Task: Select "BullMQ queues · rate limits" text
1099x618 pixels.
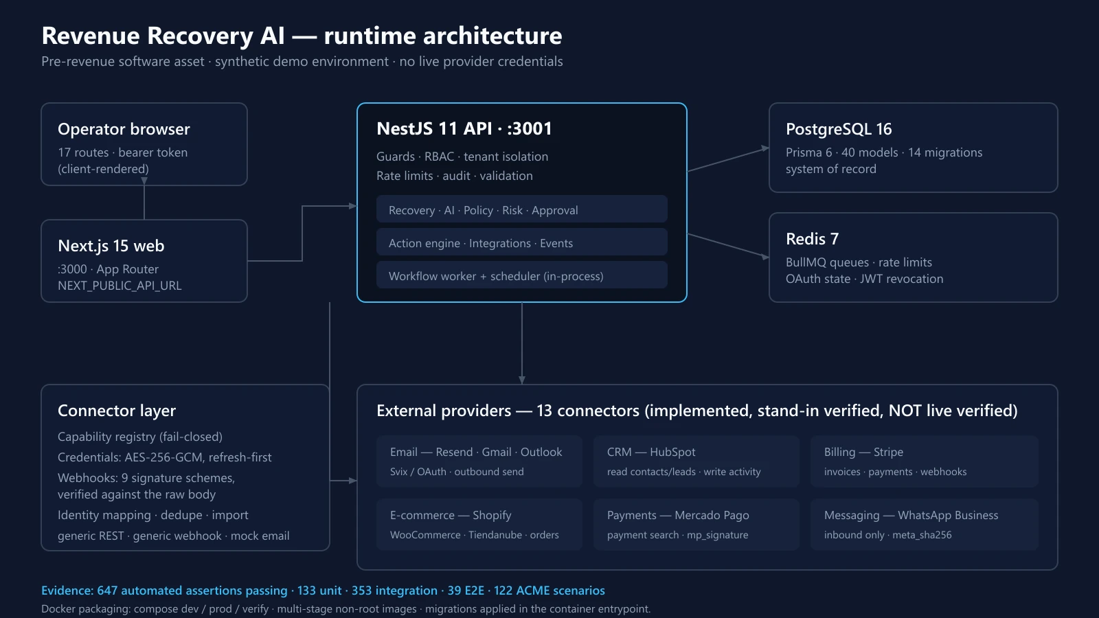Action: [859, 262]
